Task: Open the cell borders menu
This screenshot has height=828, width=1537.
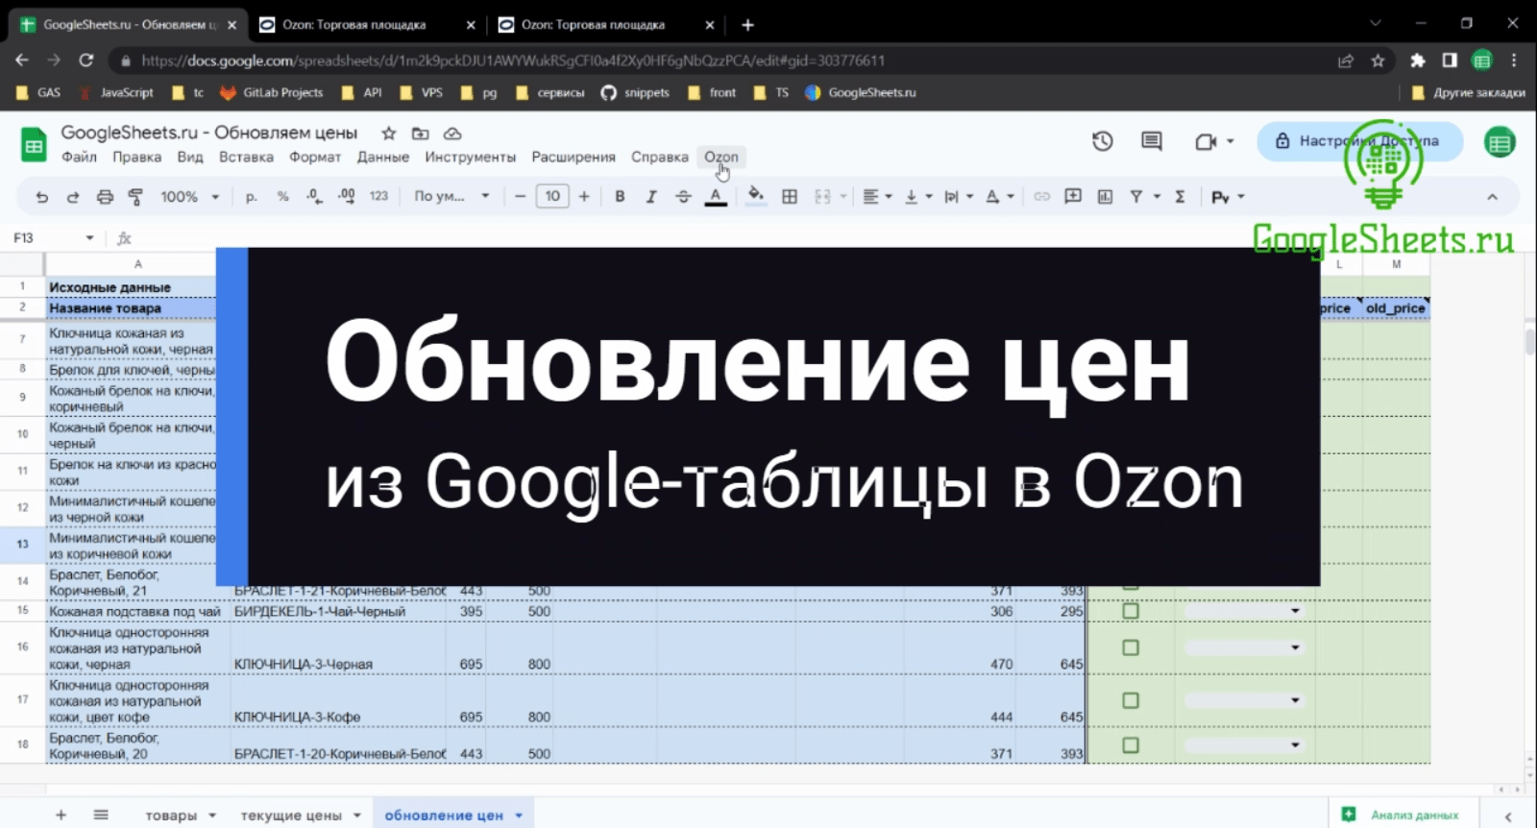Action: click(790, 197)
